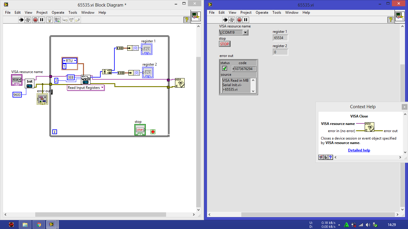Click the register 2 value field
This screenshot has width=408, height=229.
point(280,52)
